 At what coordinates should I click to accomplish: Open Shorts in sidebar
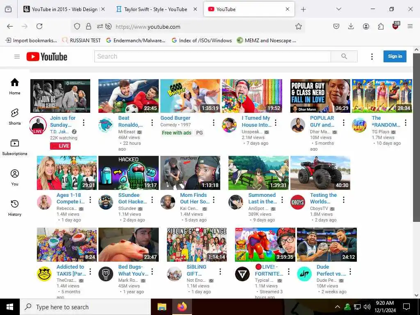coord(15,117)
